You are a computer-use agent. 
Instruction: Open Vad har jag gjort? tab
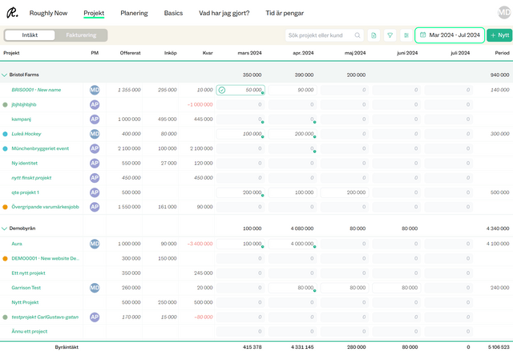pos(224,13)
